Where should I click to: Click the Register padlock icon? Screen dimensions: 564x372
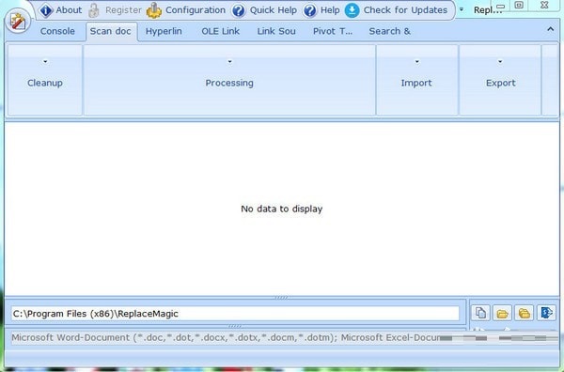click(x=94, y=10)
